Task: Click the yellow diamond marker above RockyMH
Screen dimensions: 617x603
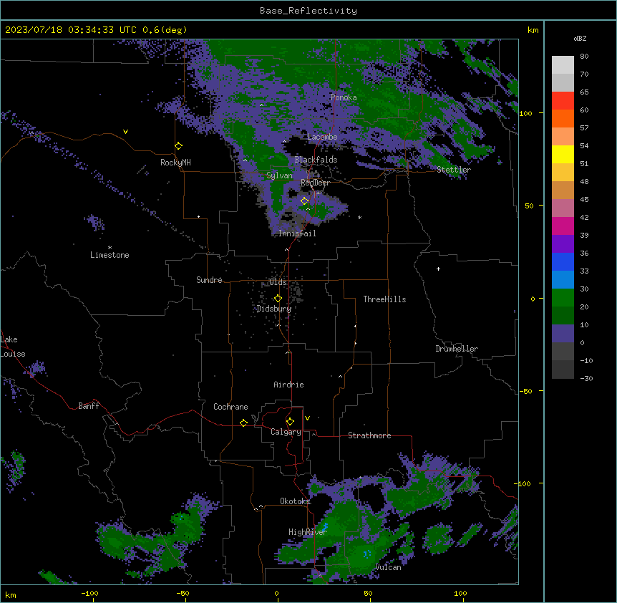Action: point(178,146)
